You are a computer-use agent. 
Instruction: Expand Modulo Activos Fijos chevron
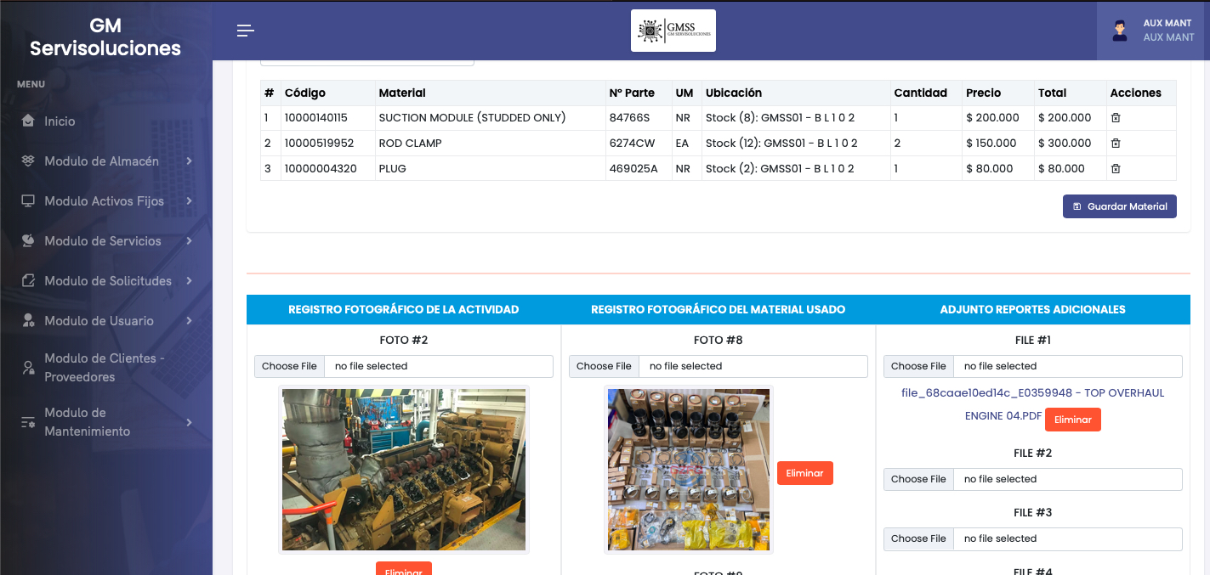[x=189, y=201]
